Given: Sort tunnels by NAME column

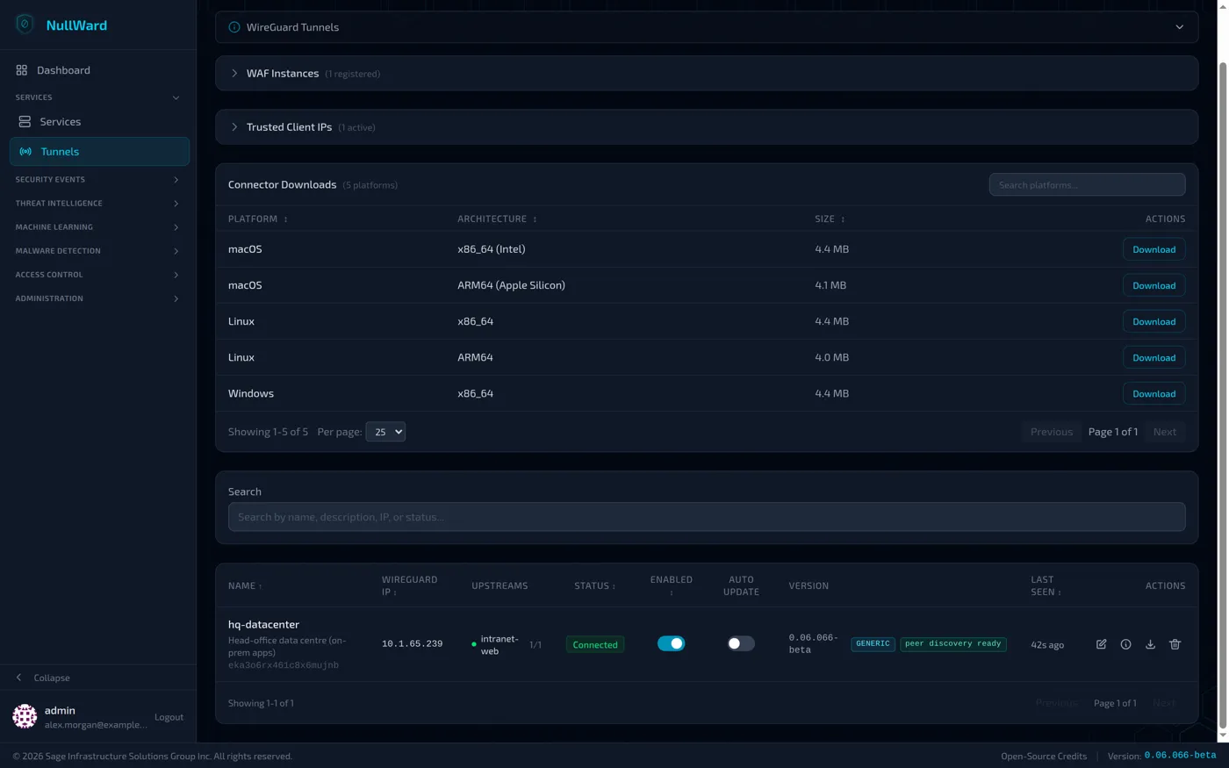Looking at the screenshot, I should (x=245, y=585).
